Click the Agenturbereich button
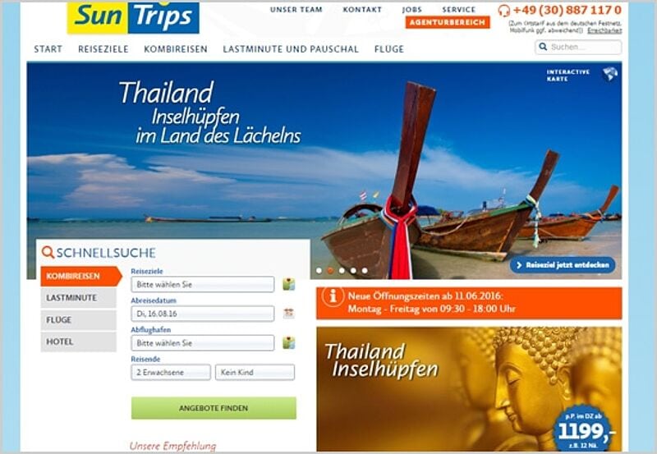 (448, 22)
